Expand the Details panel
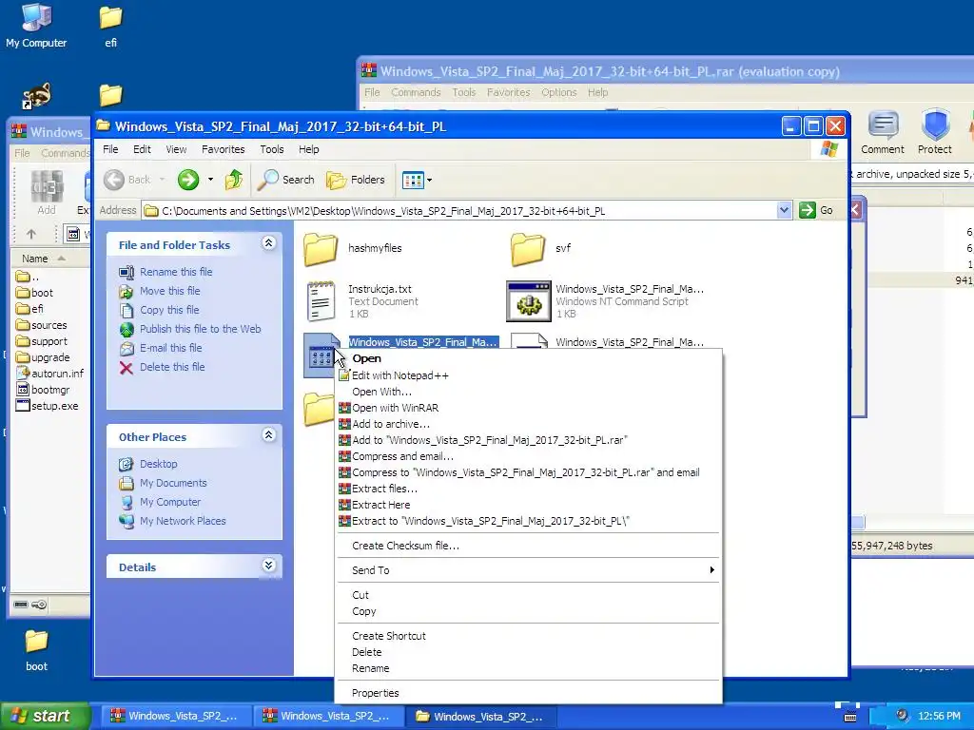The width and height of the screenshot is (974, 730). [x=268, y=566]
